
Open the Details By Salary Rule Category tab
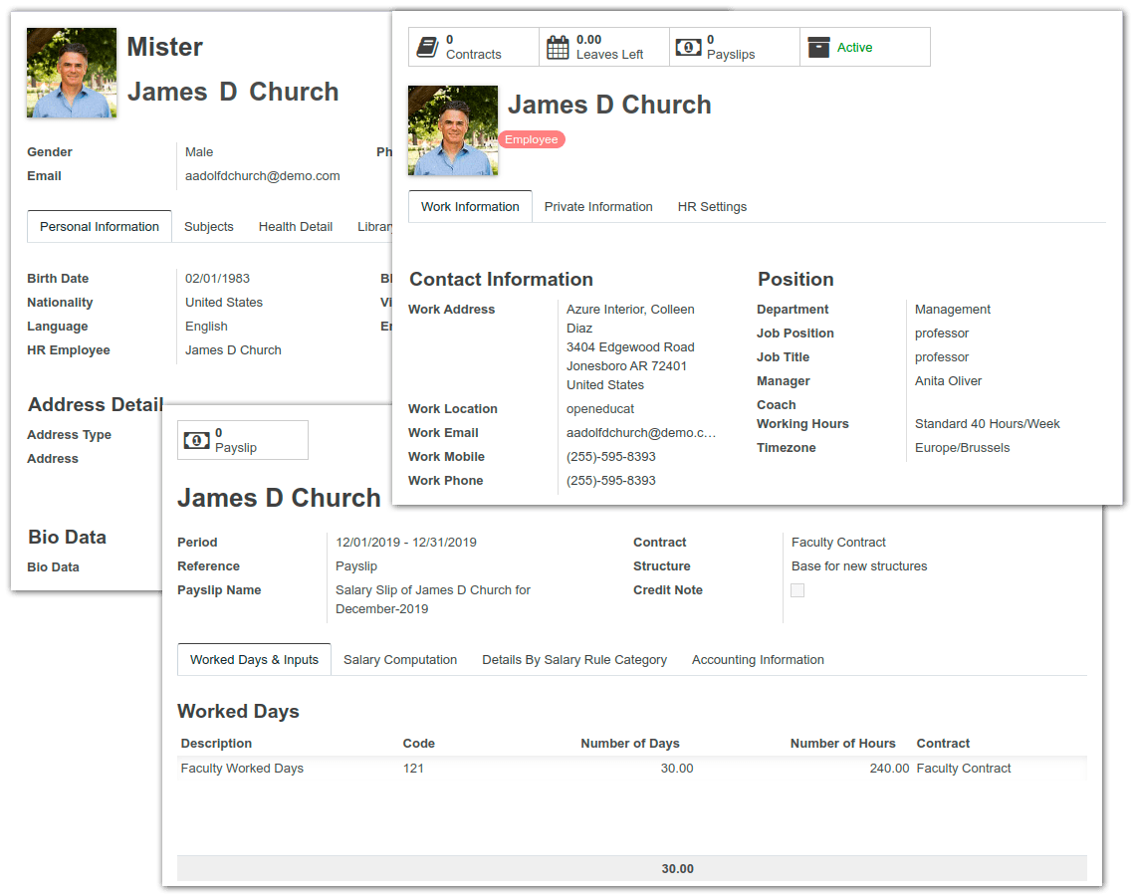pyautogui.click(x=573, y=659)
